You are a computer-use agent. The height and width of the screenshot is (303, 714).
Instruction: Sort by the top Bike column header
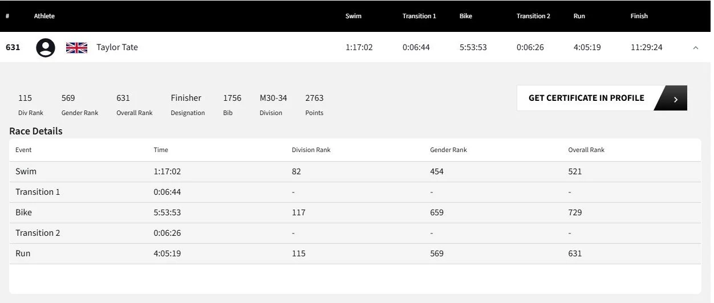(x=466, y=16)
